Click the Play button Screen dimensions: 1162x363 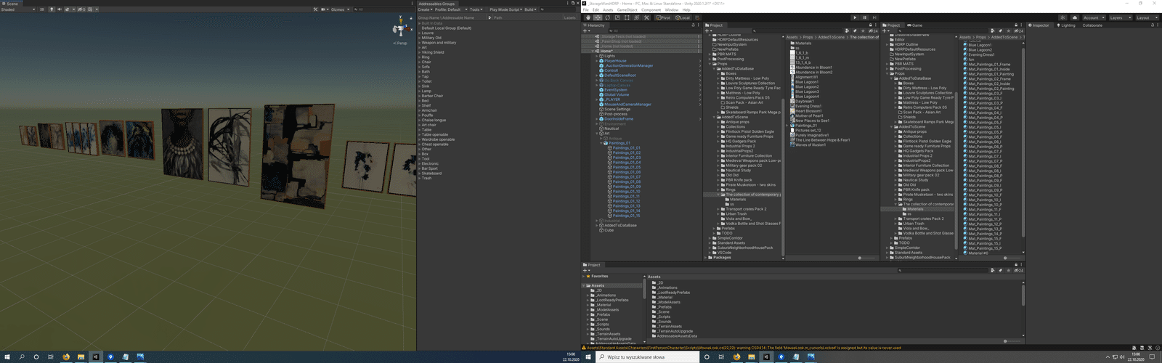tap(855, 17)
